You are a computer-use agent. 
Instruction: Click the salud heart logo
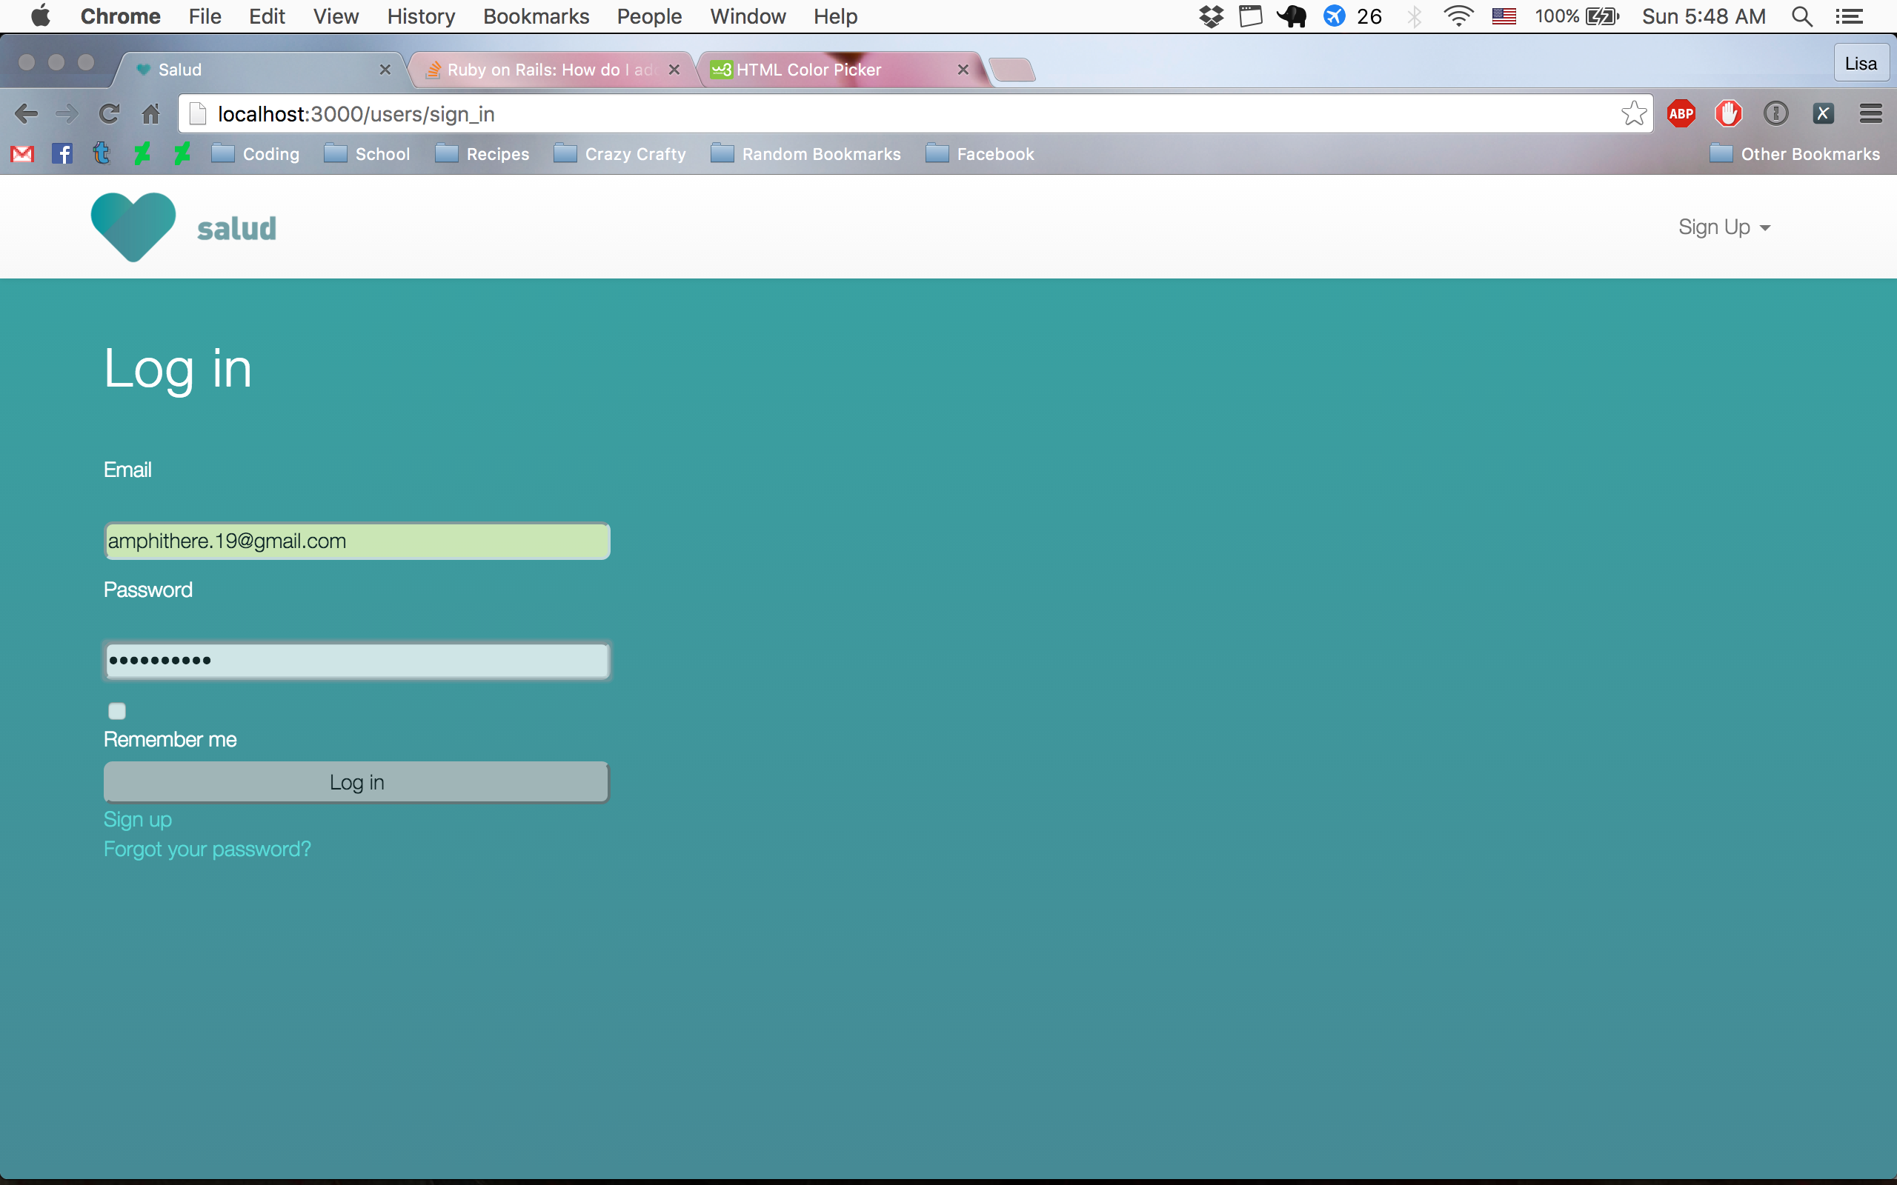click(133, 227)
